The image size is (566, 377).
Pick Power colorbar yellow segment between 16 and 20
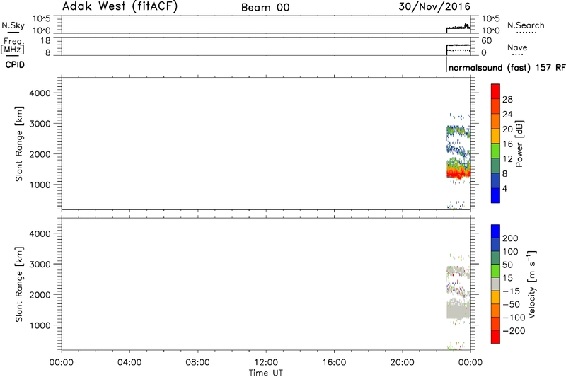point(495,136)
